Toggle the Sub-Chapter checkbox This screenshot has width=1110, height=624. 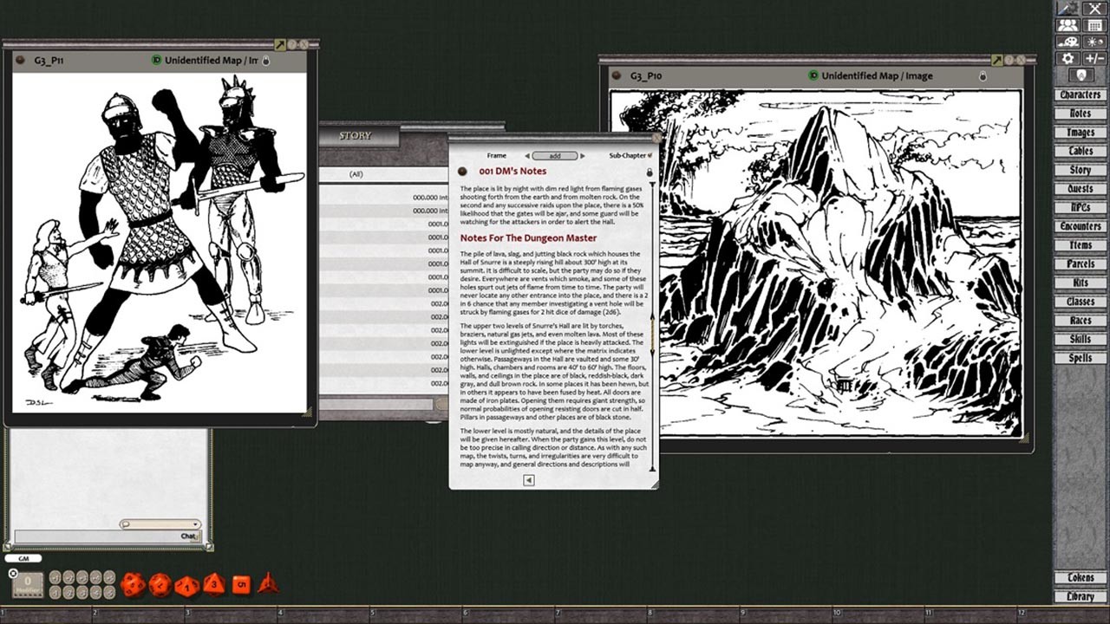[x=650, y=156]
